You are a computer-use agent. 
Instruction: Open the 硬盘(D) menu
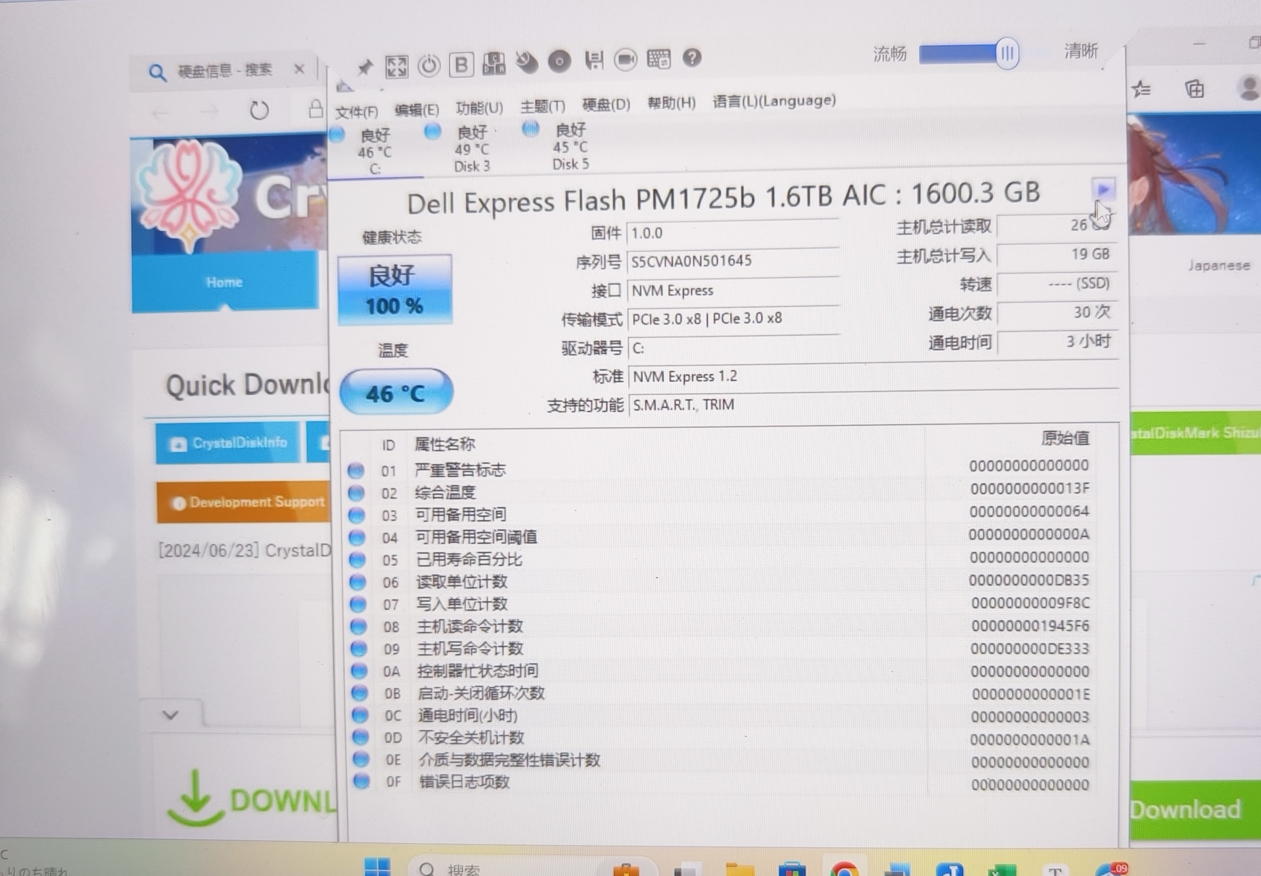(606, 104)
